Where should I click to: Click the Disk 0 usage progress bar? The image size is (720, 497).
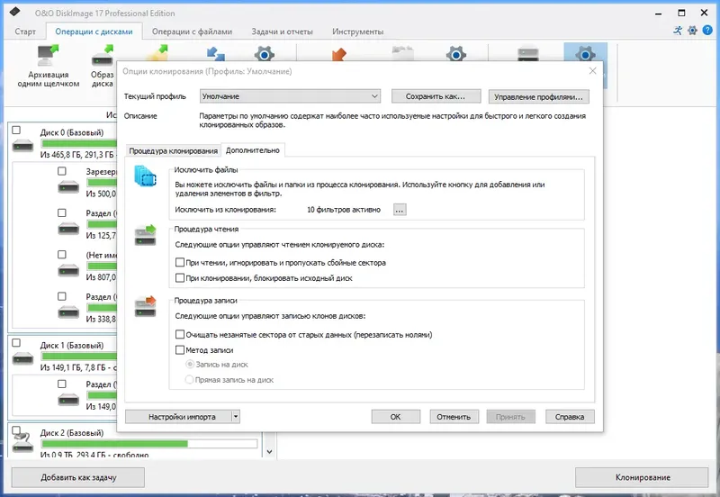(x=78, y=143)
